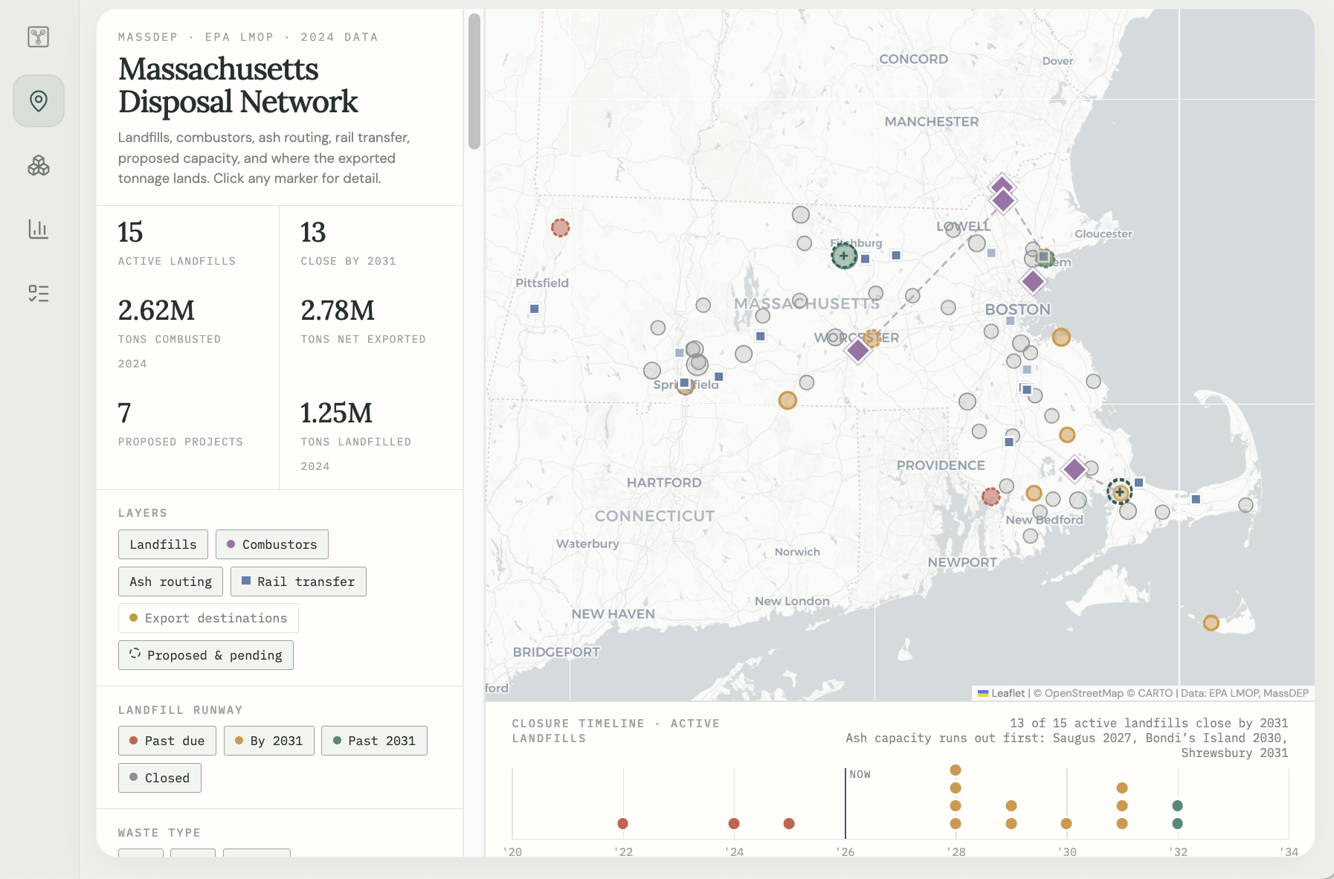Image resolution: width=1334 pixels, height=879 pixels.
Task: Open the Leaflet attribution link
Action: [x=1001, y=693]
